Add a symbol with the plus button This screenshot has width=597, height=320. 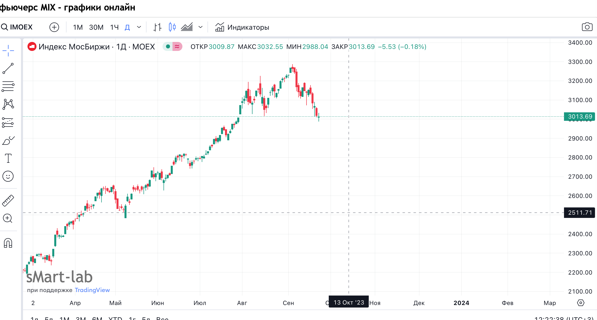(54, 27)
